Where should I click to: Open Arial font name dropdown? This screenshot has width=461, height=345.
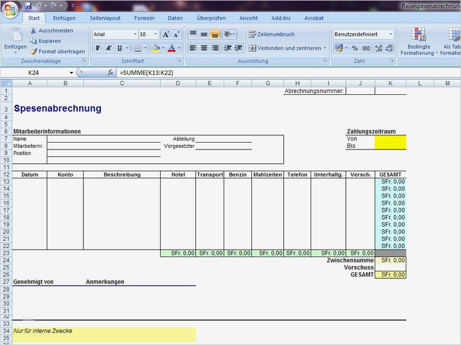[135, 34]
